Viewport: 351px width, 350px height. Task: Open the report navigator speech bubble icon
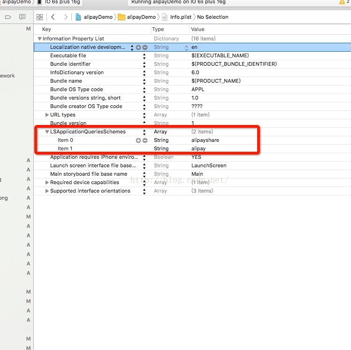click(x=22, y=17)
